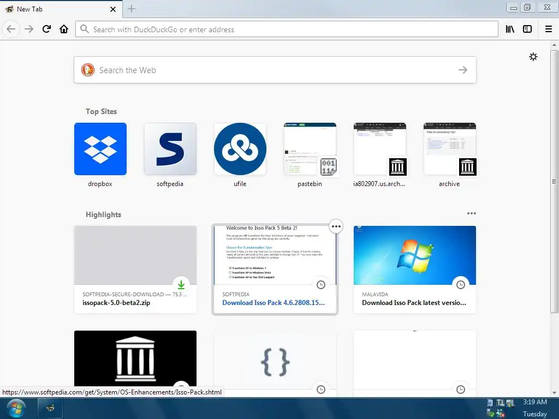
Task: Open a new tab with plus button
Action: click(132, 9)
